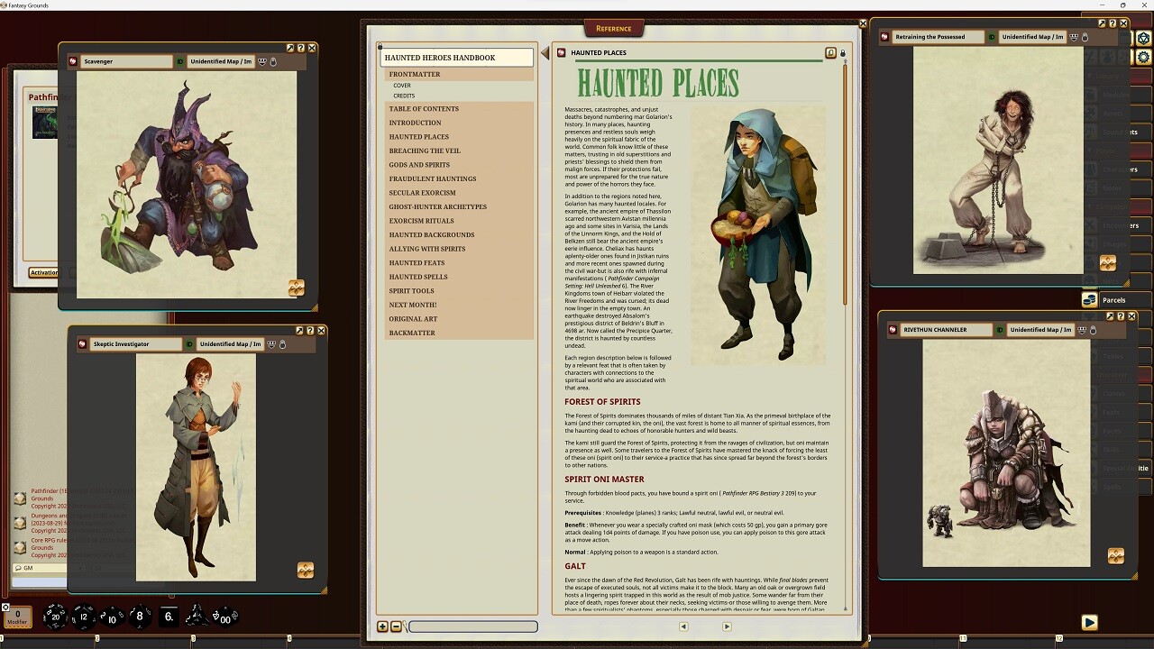Toggle the padlock on the Reference window
1154x649 pixels.
[843, 52]
